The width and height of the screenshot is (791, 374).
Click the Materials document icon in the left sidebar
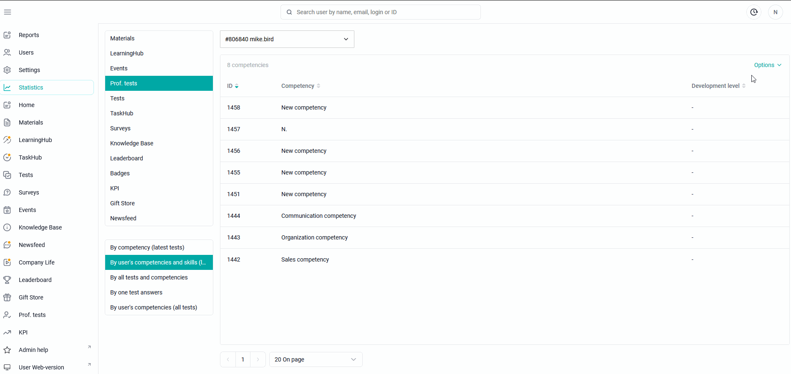point(7,122)
